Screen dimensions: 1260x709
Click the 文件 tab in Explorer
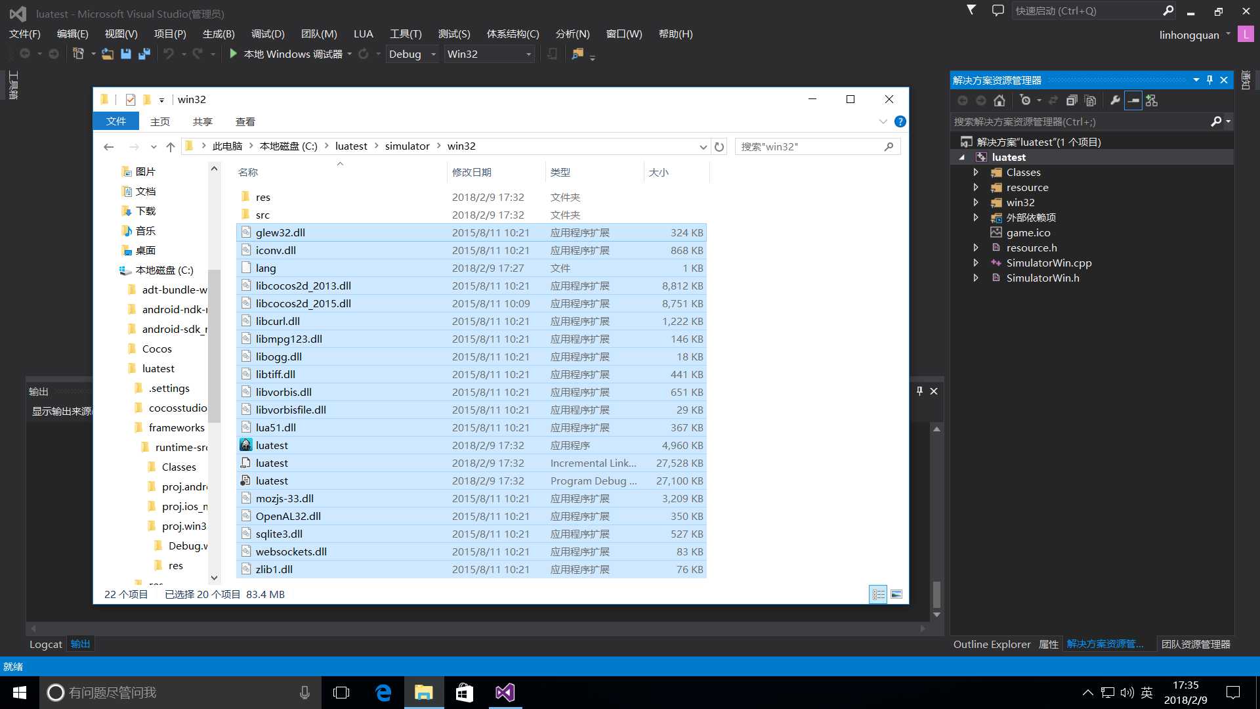(116, 121)
